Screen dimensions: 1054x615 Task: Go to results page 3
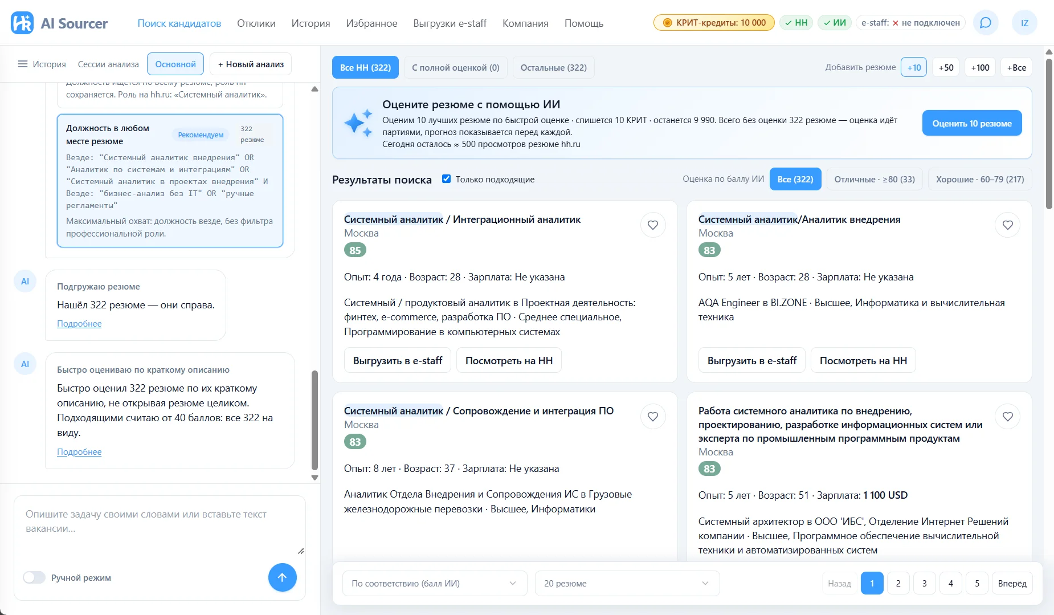[x=924, y=583]
